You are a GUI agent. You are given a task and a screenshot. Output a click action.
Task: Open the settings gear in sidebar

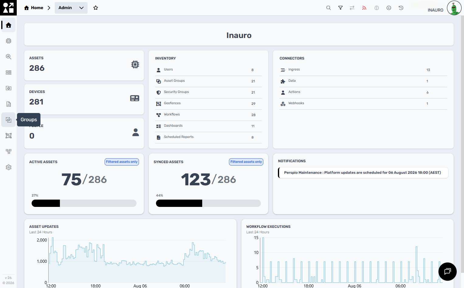[x=9, y=167]
